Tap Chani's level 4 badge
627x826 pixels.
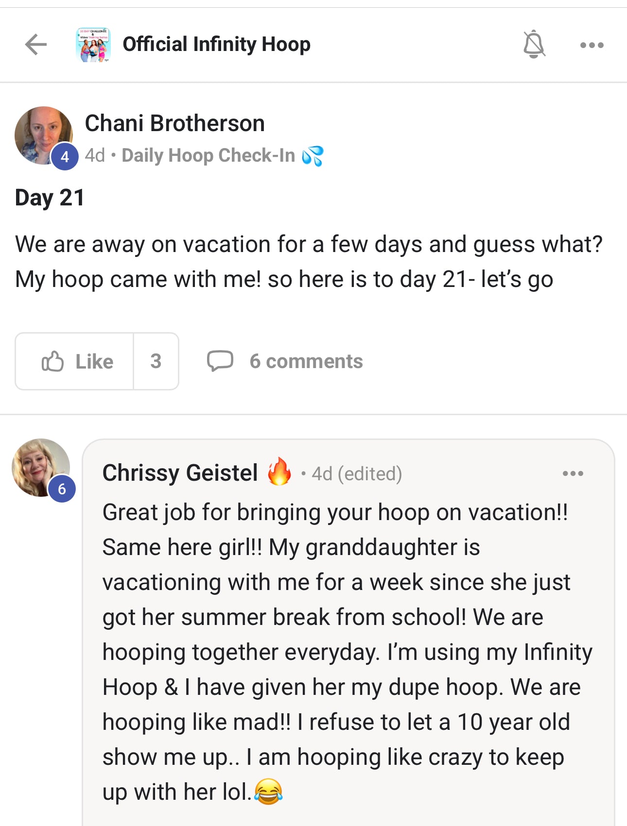[65, 156]
